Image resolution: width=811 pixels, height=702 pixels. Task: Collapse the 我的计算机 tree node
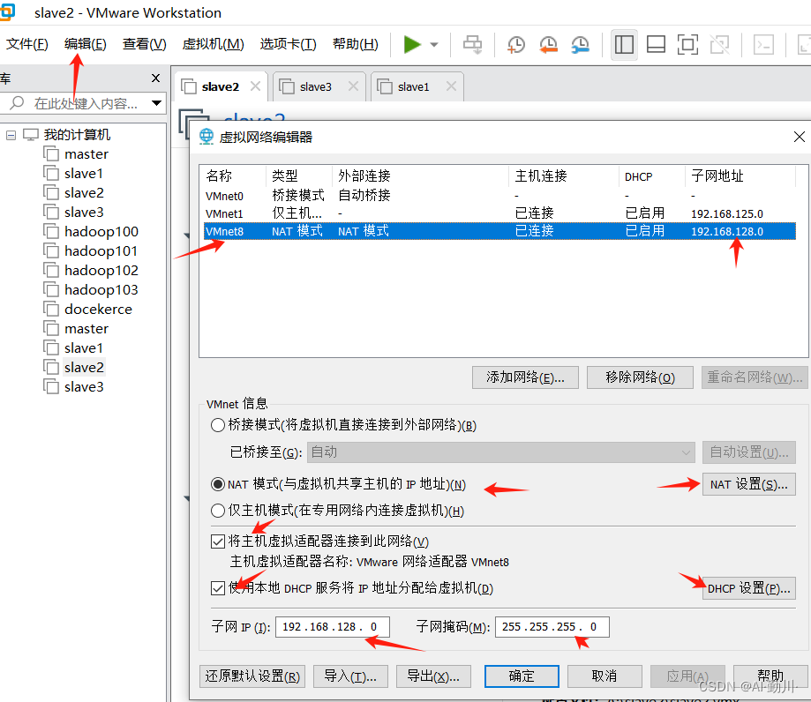pyautogui.click(x=11, y=136)
